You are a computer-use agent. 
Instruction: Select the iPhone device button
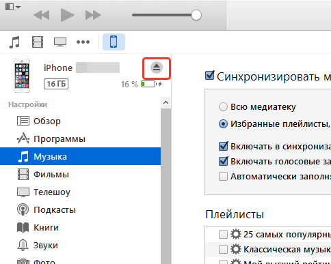tap(114, 42)
